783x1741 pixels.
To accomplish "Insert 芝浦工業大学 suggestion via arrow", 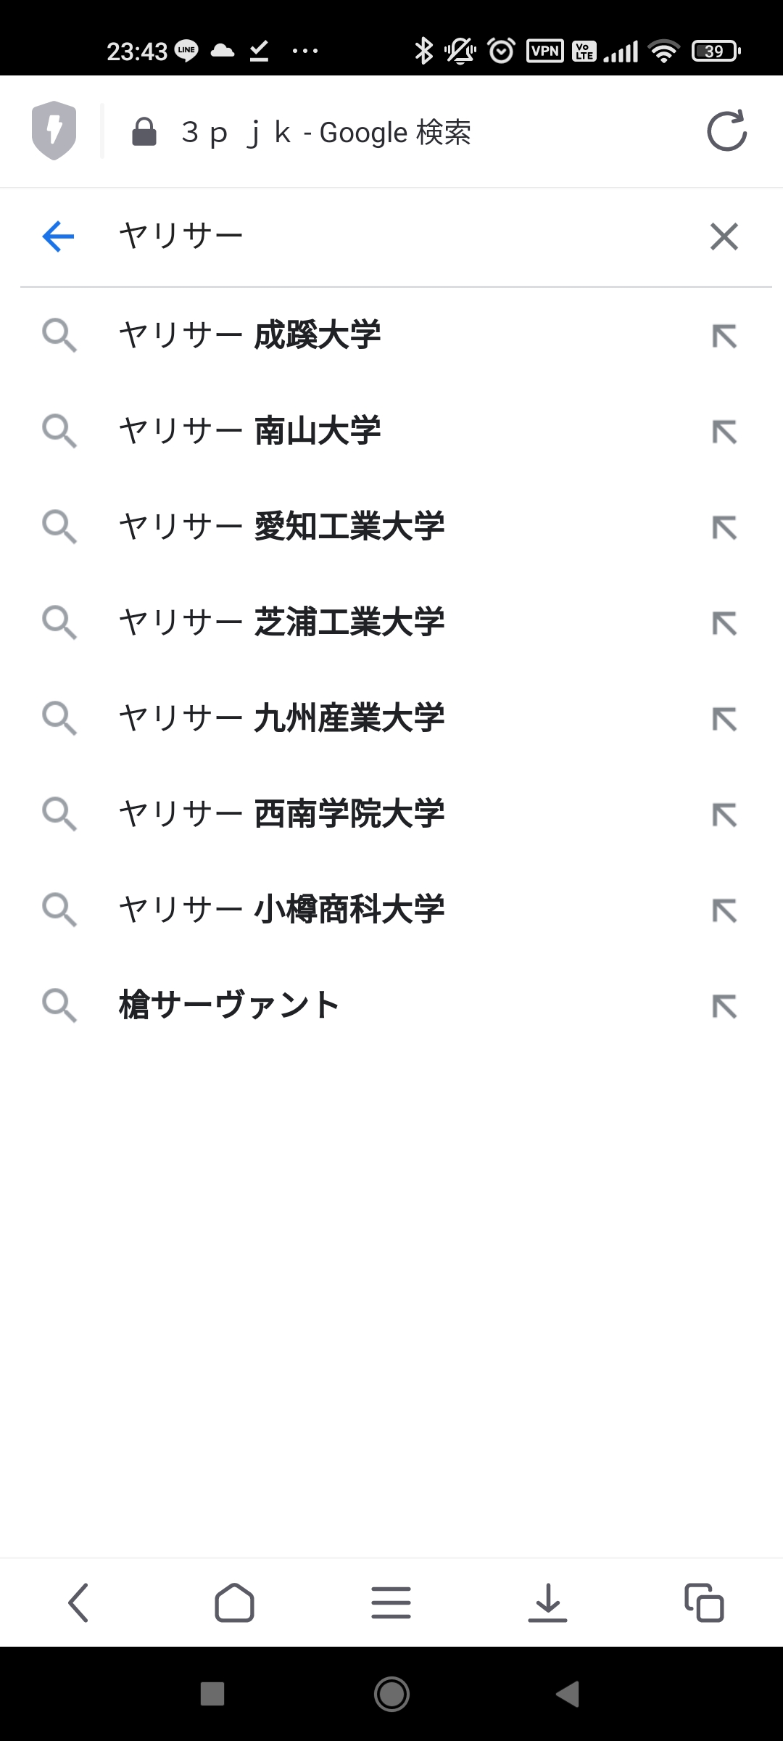I will click(x=724, y=623).
